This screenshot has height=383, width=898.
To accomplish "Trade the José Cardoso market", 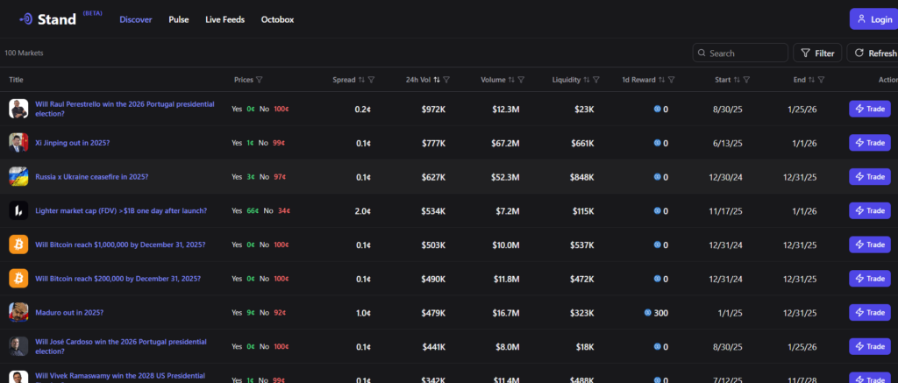I will pos(870,346).
